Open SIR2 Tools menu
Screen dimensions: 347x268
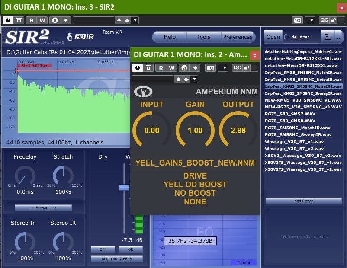[x=204, y=37]
